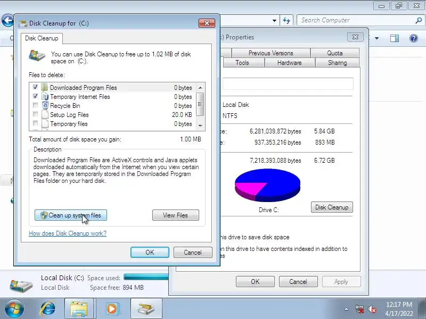
Task: Click the Local Disk drive icon in details pane
Action: point(21,286)
